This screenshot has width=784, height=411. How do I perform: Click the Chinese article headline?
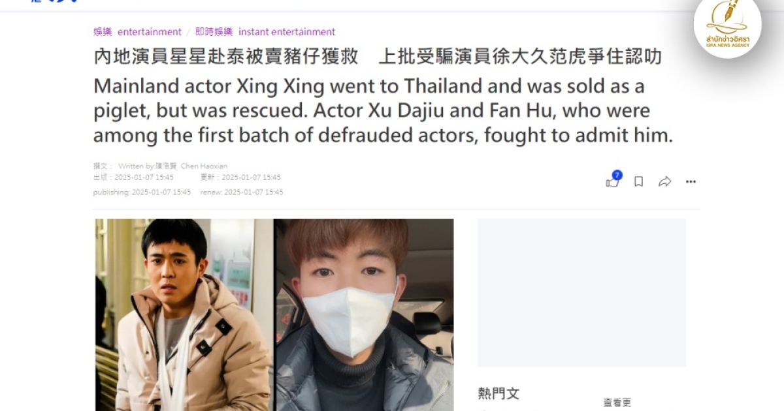378,56
